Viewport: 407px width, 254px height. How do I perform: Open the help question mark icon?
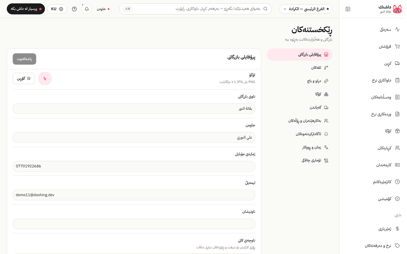[x=74, y=9]
